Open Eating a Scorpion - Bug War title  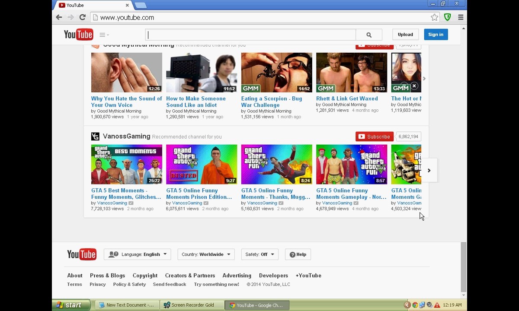(x=272, y=102)
